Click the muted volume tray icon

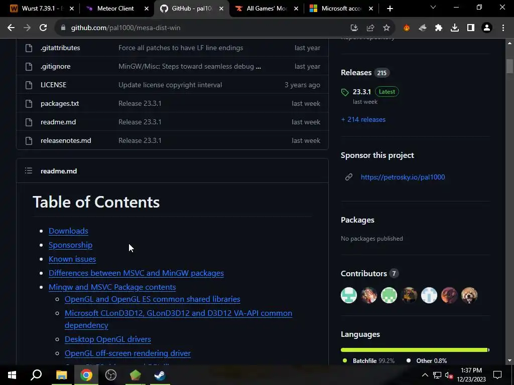pyautogui.click(x=449, y=375)
